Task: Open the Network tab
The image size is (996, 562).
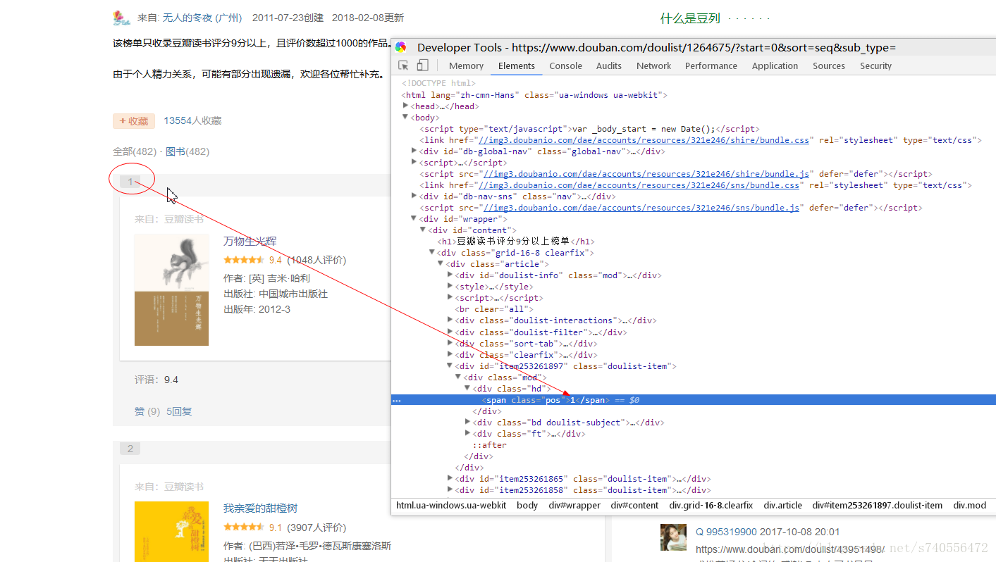Action: 653,65
